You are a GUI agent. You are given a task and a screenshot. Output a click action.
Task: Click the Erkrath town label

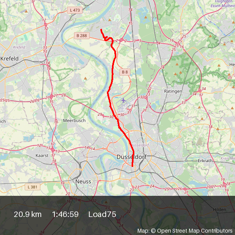pos(205,161)
